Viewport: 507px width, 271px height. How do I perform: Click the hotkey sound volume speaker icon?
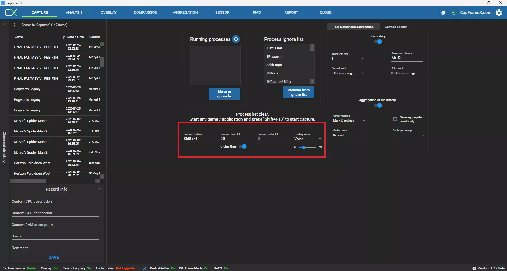[x=295, y=147]
